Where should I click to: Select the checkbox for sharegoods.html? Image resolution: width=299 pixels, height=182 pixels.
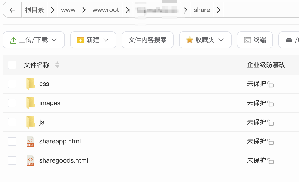pyautogui.click(x=12, y=160)
